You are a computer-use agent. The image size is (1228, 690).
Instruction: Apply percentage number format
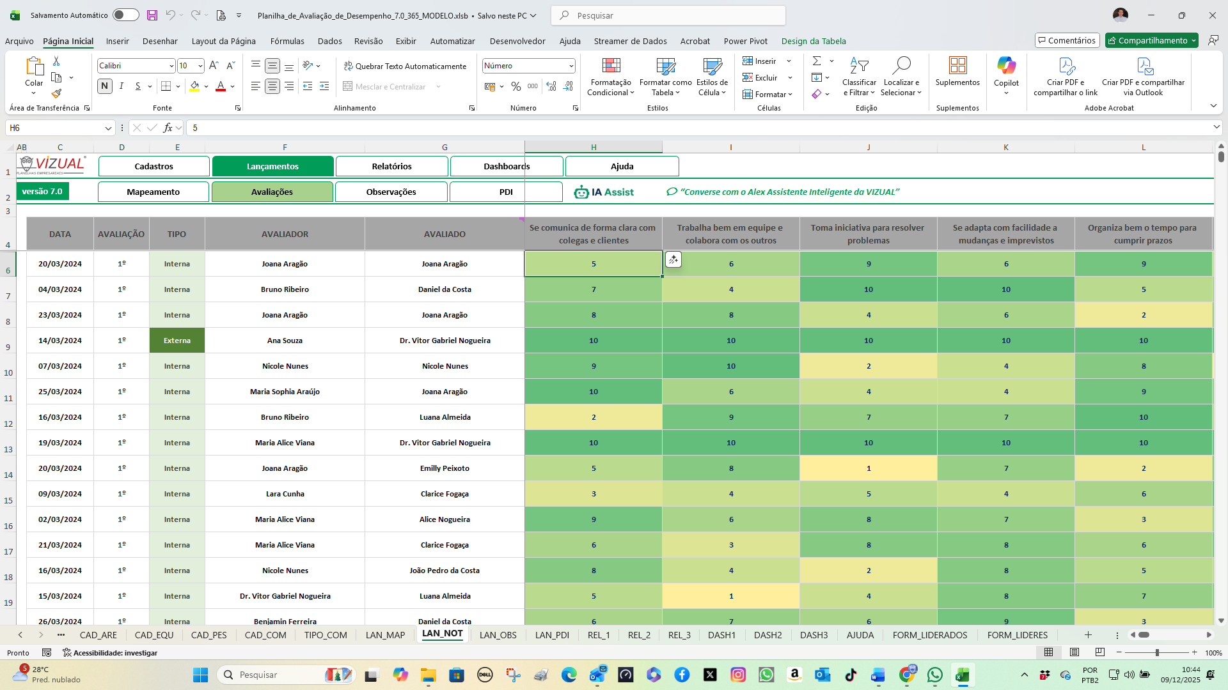pos(516,86)
